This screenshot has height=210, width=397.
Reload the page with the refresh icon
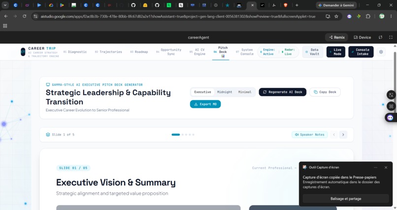pos(24,16)
